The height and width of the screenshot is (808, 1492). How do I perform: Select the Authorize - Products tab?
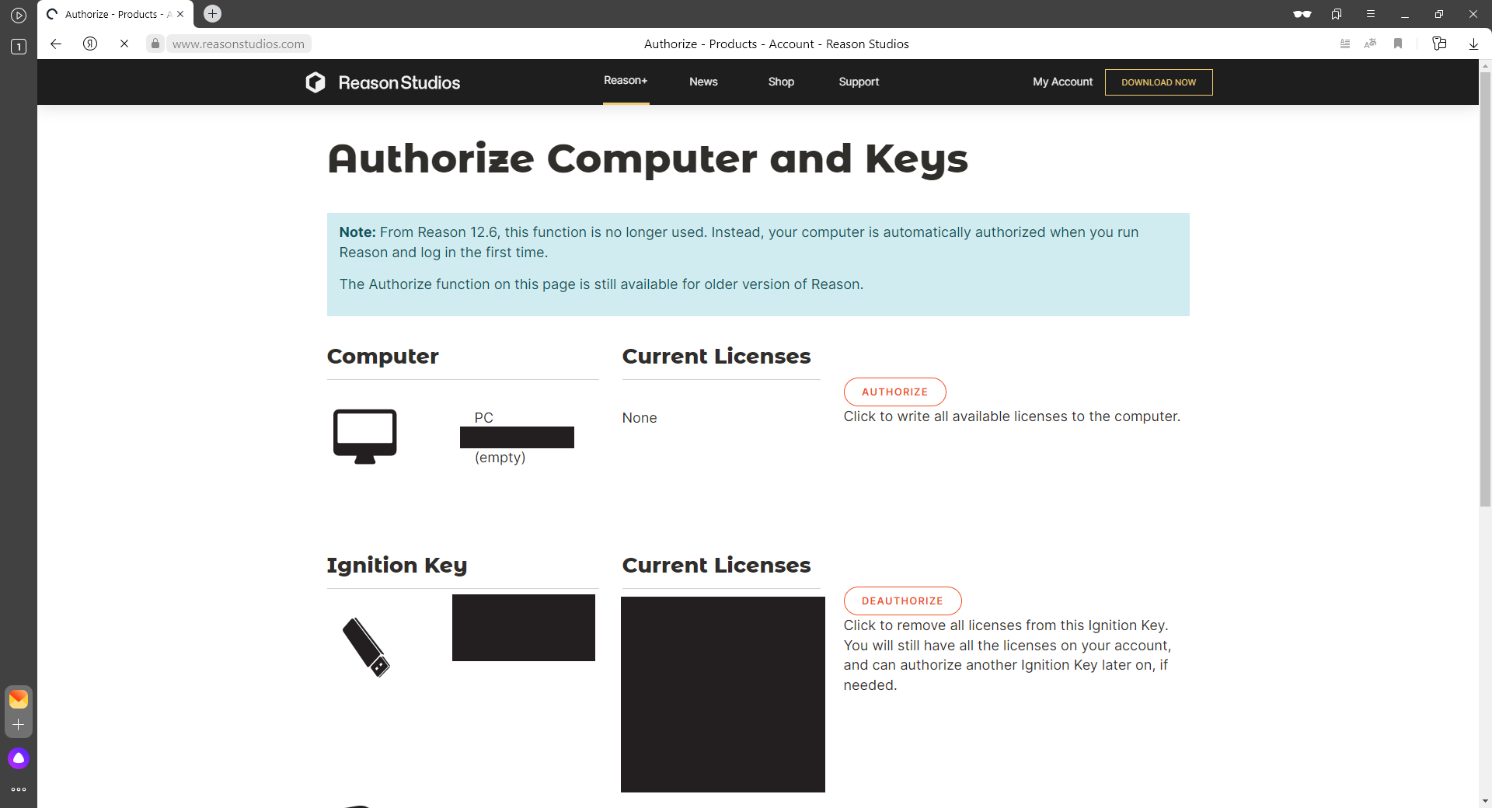115,14
